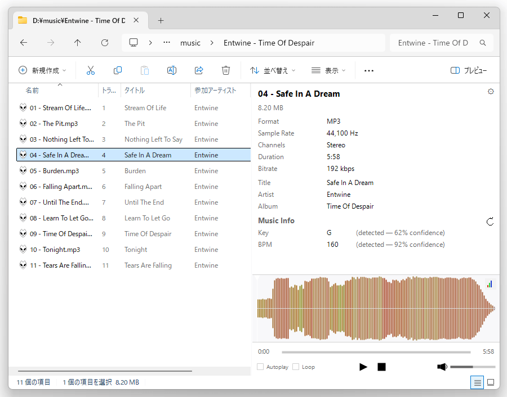The image size is (507, 397).
Task: Mute audio with the speaker icon
Action: pos(442,367)
